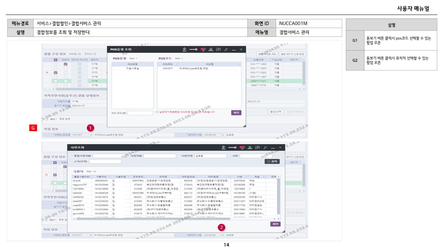Viewport: 443px width, 249px height.
Task: Uncheck the selection checkbox on 010-****-2023 row
Action: pyautogui.click(x=56, y=72)
